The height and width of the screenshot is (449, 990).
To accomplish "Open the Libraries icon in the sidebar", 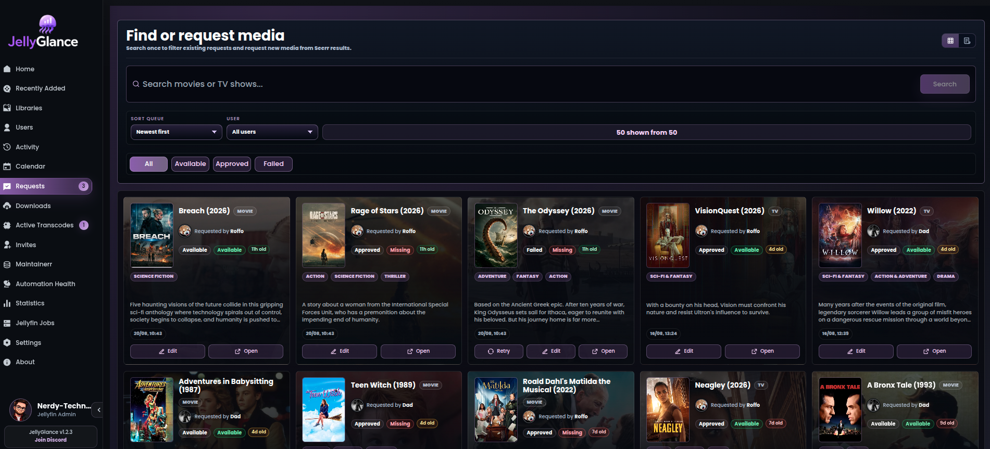I will pyautogui.click(x=7, y=108).
